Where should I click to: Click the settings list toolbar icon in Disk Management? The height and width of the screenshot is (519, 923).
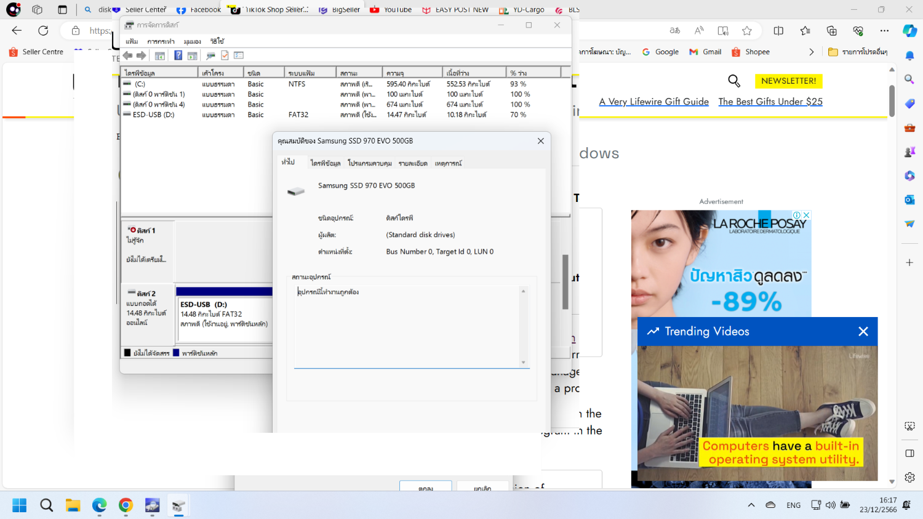tap(239, 55)
